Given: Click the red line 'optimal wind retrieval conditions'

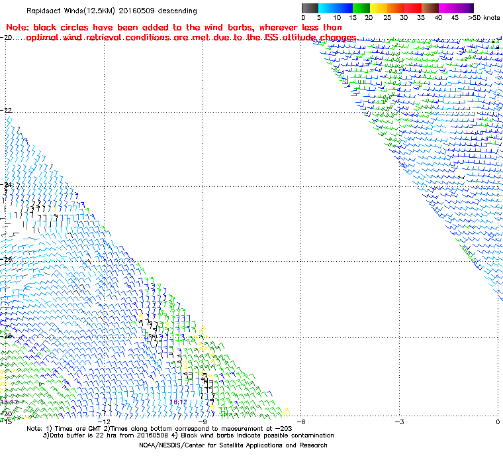Looking at the screenshot, I should pos(191,38).
